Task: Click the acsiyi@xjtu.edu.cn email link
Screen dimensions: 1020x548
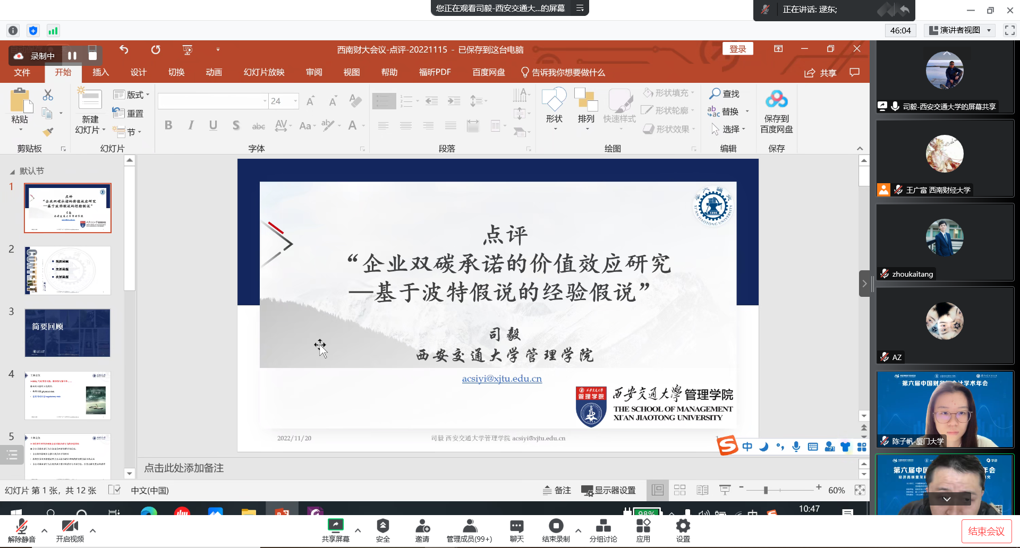Action: tap(501, 379)
